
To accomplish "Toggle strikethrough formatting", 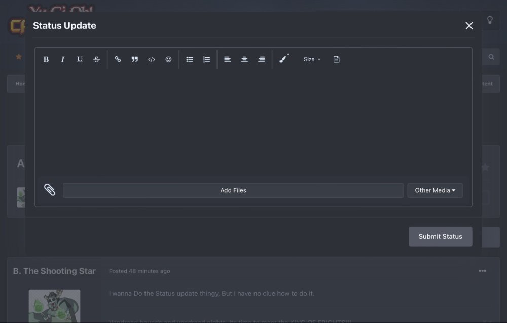I will pyautogui.click(x=96, y=59).
